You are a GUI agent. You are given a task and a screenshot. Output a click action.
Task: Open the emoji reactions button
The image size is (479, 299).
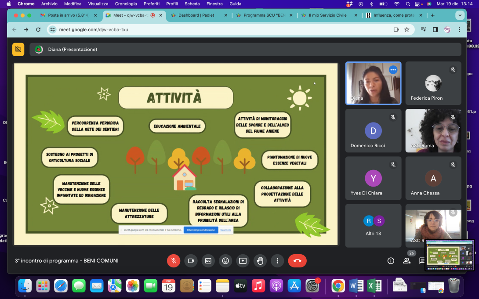point(225,261)
